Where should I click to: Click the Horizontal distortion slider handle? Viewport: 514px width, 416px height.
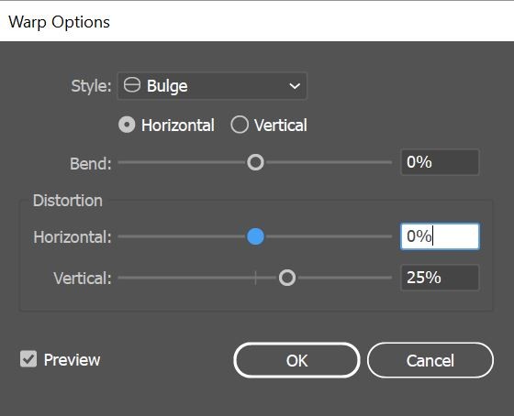coord(255,236)
